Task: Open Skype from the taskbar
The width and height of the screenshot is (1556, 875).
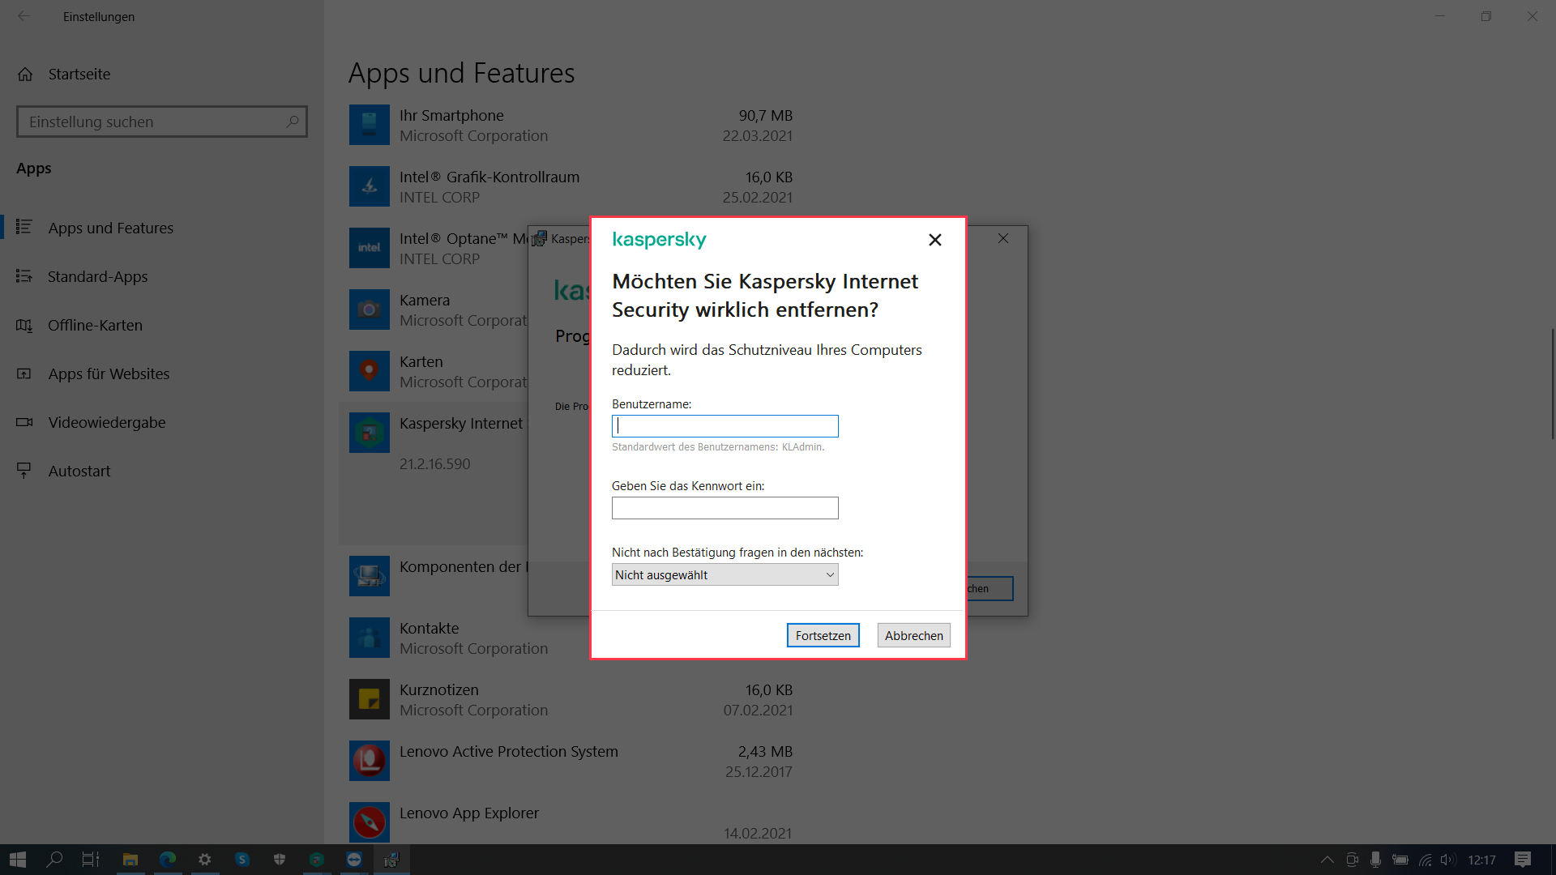Action: pos(242,860)
